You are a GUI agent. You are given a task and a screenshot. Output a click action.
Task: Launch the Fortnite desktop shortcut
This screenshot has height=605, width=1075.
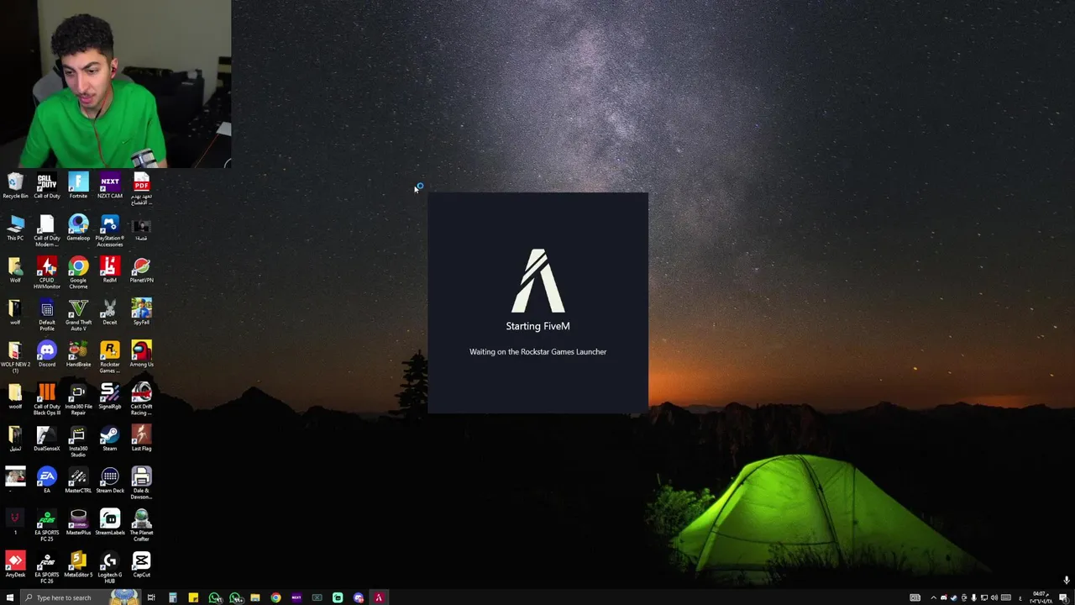click(78, 187)
